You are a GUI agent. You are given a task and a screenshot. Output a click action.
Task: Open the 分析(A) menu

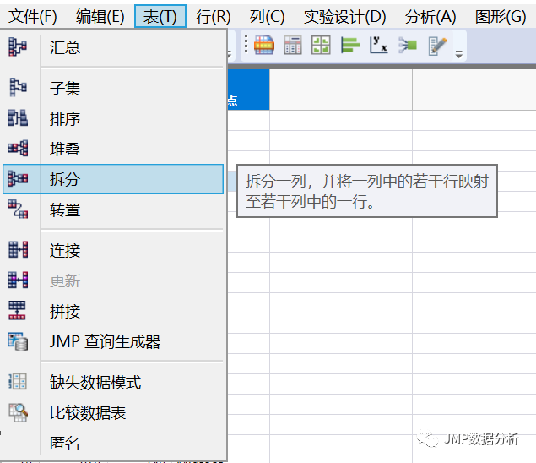point(430,16)
